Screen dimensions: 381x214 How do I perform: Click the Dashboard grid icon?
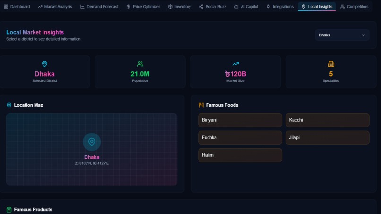point(6,7)
